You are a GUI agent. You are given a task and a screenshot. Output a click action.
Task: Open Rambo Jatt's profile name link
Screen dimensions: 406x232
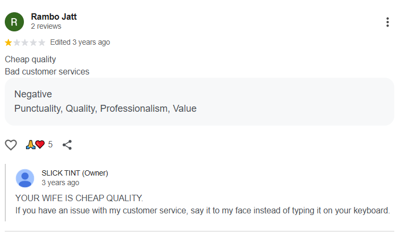pyautogui.click(x=54, y=16)
